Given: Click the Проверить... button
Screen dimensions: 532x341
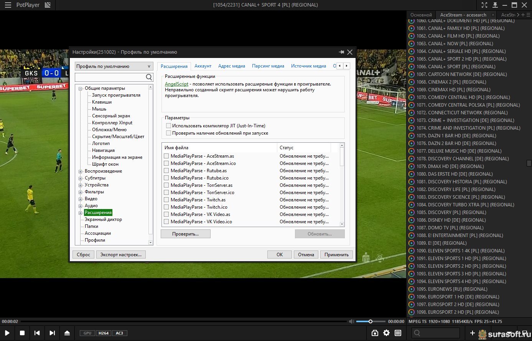Looking at the screenshot, I should click(x=185, y=234).
